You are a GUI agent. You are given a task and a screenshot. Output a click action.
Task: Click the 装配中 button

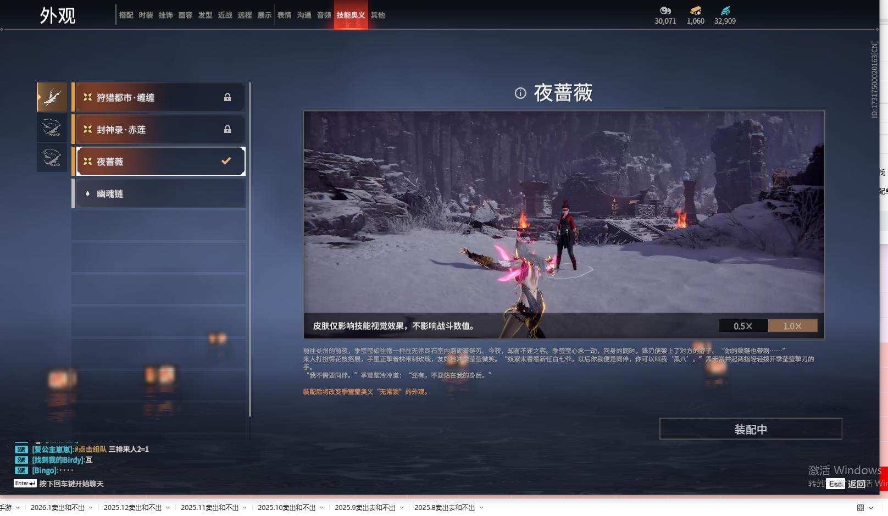[x=750, y=429]
